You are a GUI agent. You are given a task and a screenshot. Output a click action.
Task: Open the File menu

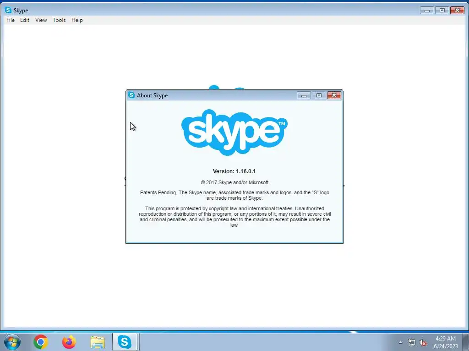11,20
